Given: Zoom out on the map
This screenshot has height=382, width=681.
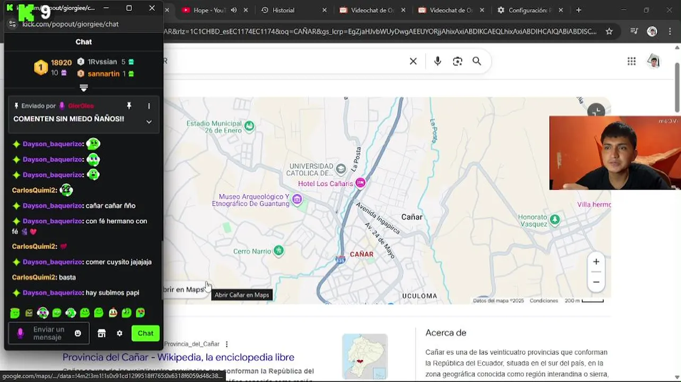Looking at the screenshot, I should click(x=596, y=282).
